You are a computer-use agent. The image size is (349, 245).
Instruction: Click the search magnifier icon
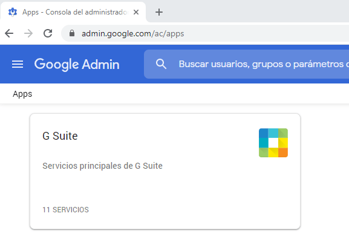pyautogui.click(x=161, y=64)
